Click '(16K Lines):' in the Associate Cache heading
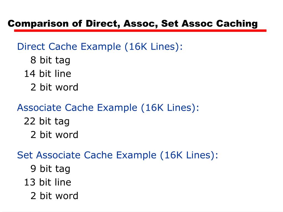This screenshot has height=212, width=283. point(170,108)
